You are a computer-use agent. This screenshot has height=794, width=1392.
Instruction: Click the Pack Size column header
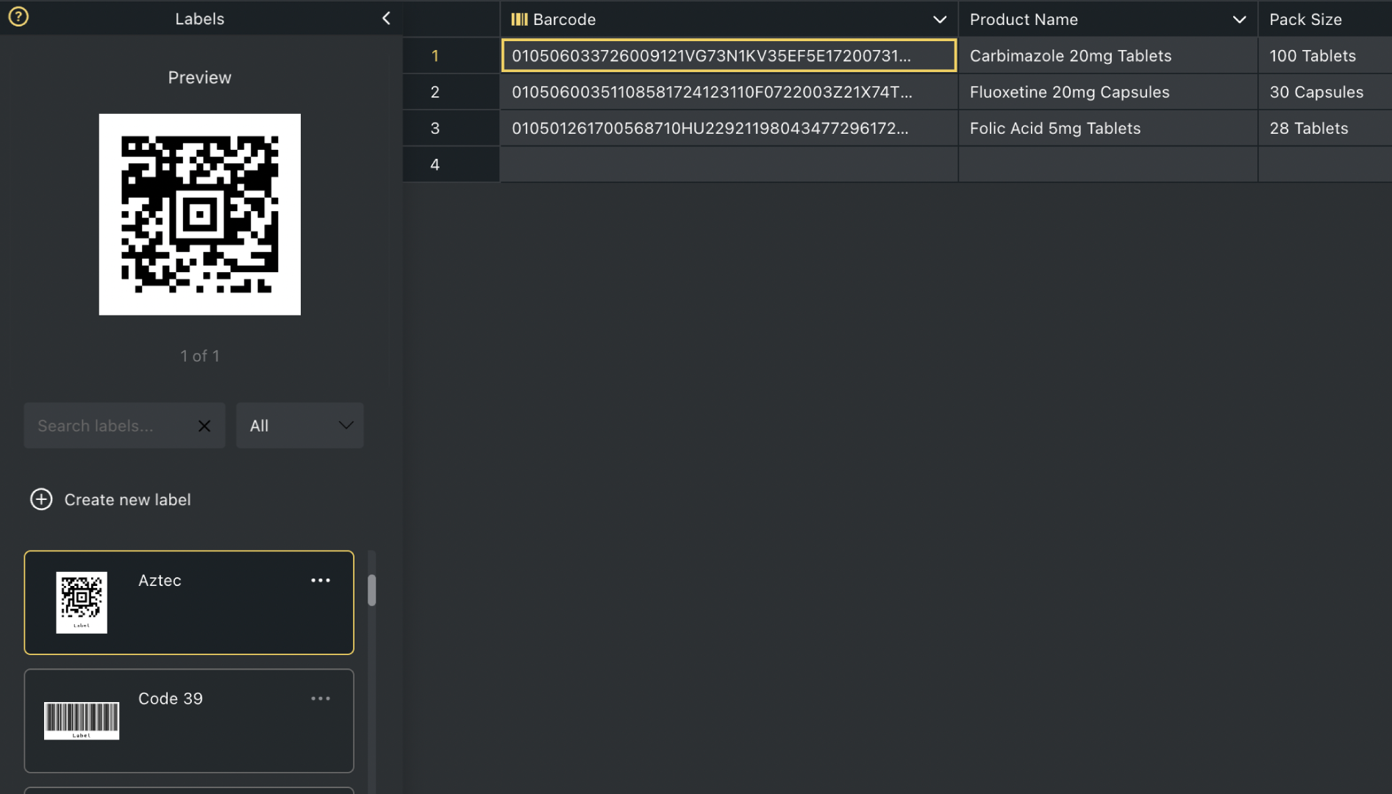point(1324,19)
